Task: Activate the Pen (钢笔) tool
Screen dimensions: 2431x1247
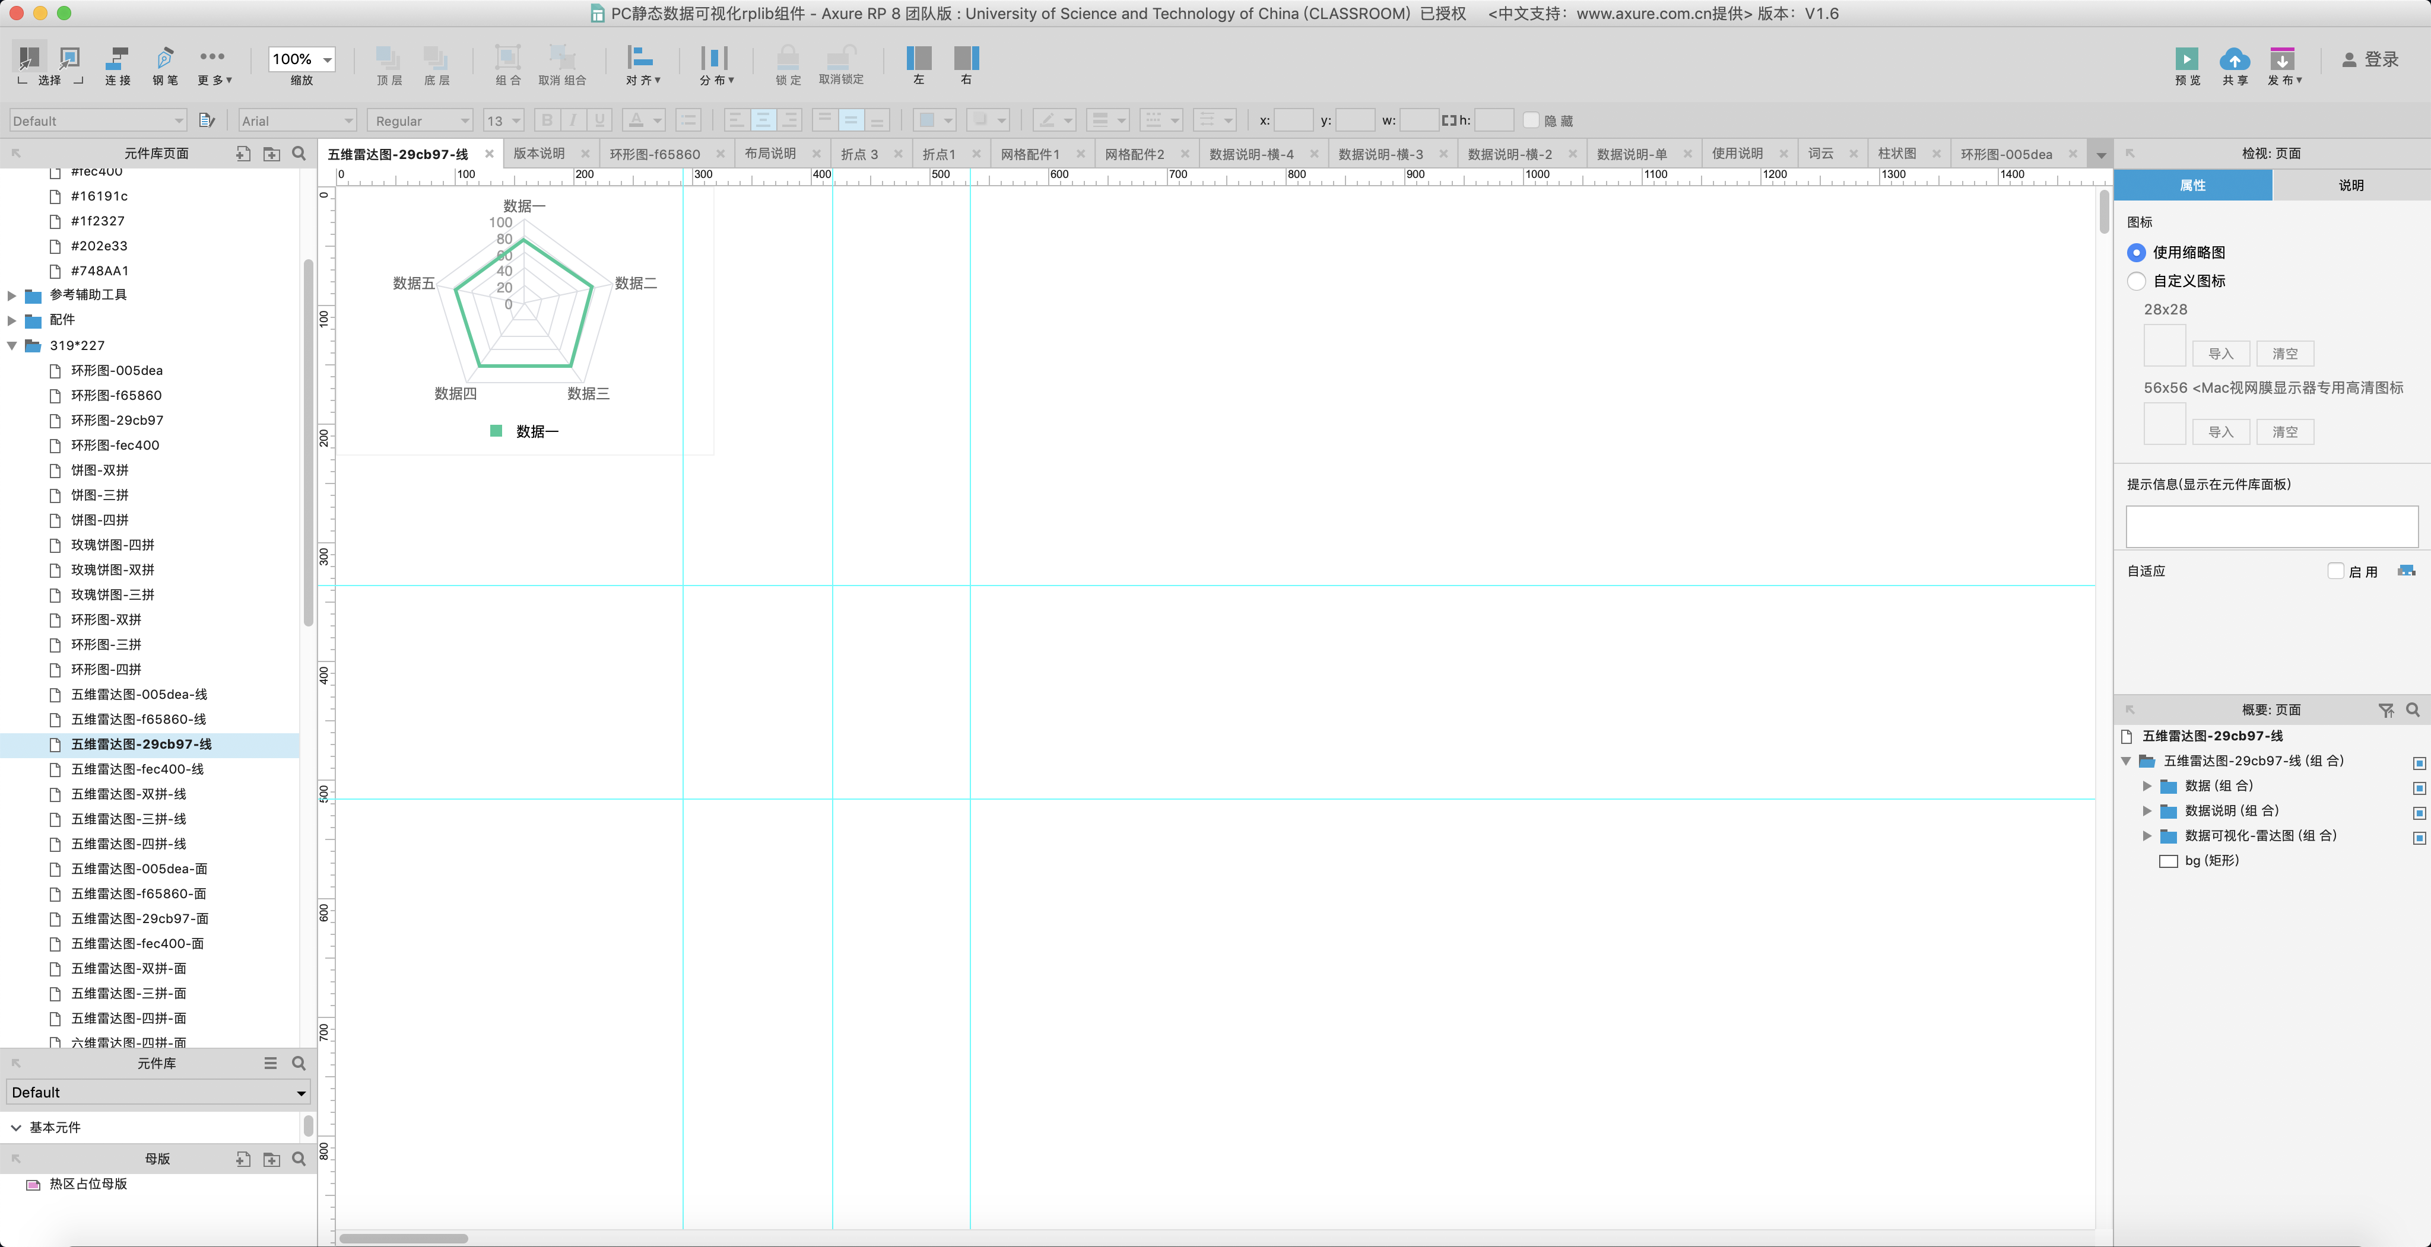Action: click(x=165, y=58)
